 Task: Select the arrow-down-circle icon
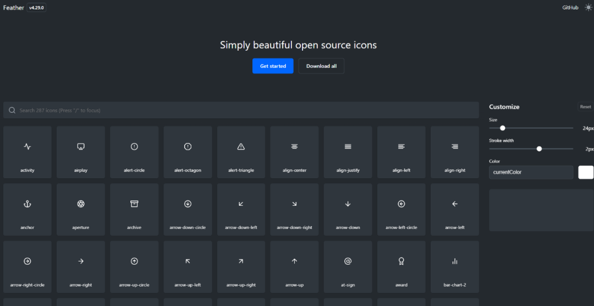point(188,209)
